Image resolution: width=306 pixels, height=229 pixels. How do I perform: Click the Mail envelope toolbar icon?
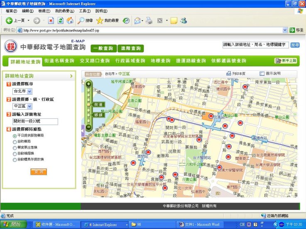click(137, 20)
